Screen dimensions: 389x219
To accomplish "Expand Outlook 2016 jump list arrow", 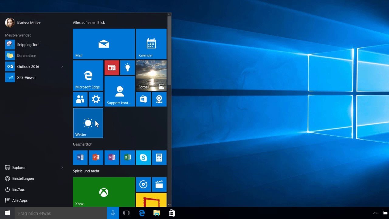I will pyautogui.click(x=62, y=66).
